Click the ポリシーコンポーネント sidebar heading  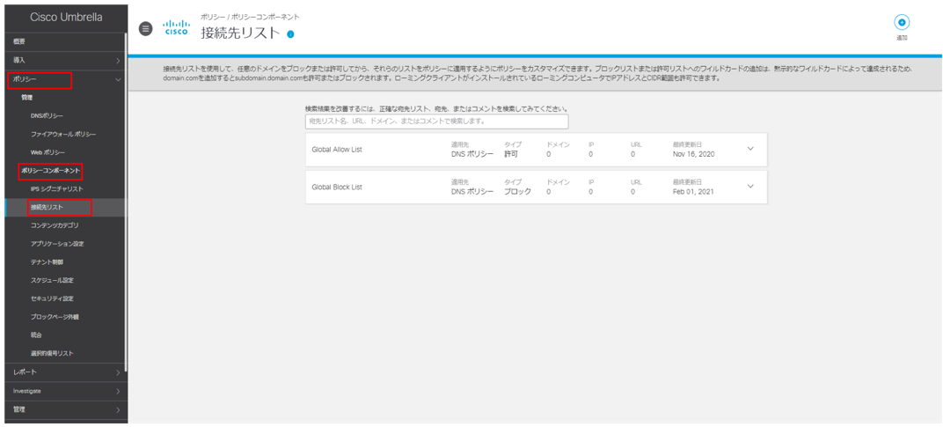[50, 171]
